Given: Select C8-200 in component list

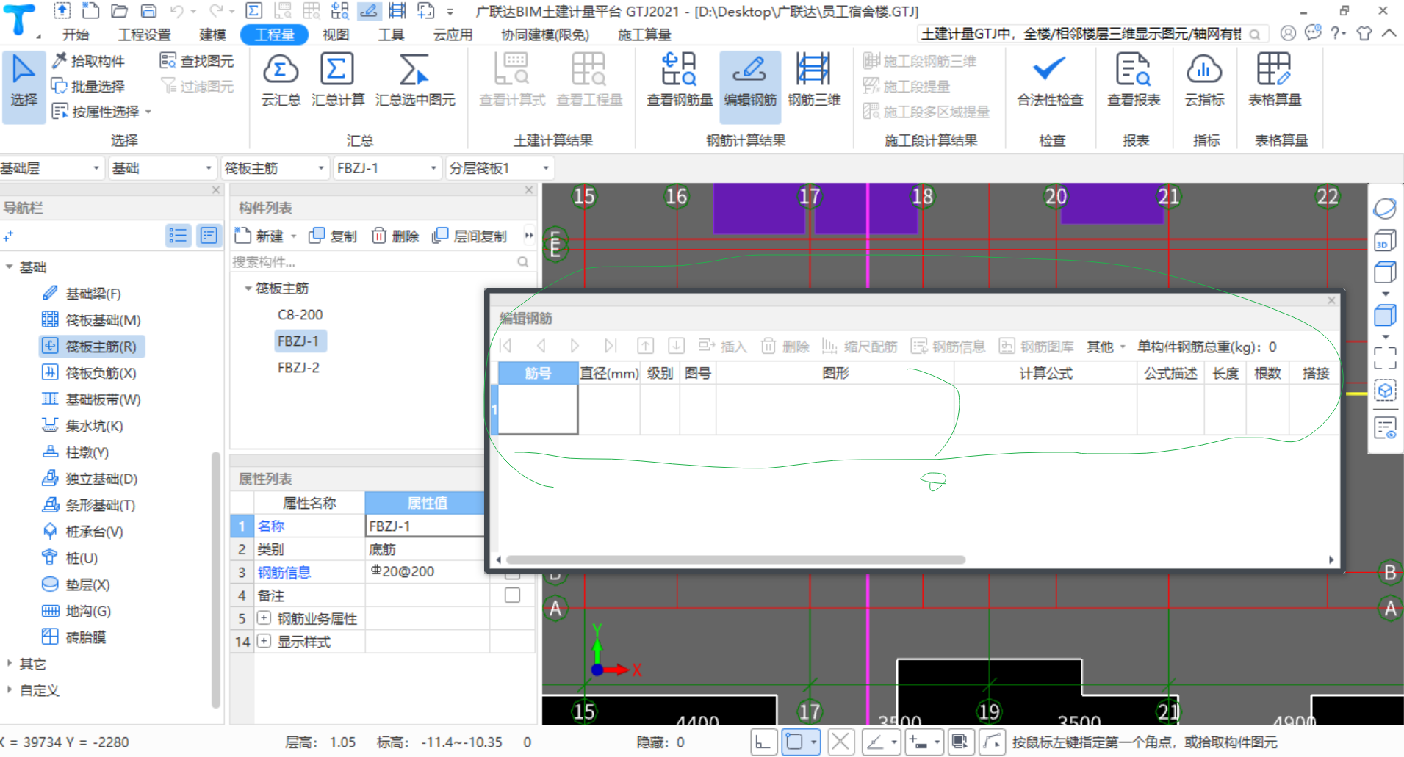Looking at the screenshot, I should [300, 315].
